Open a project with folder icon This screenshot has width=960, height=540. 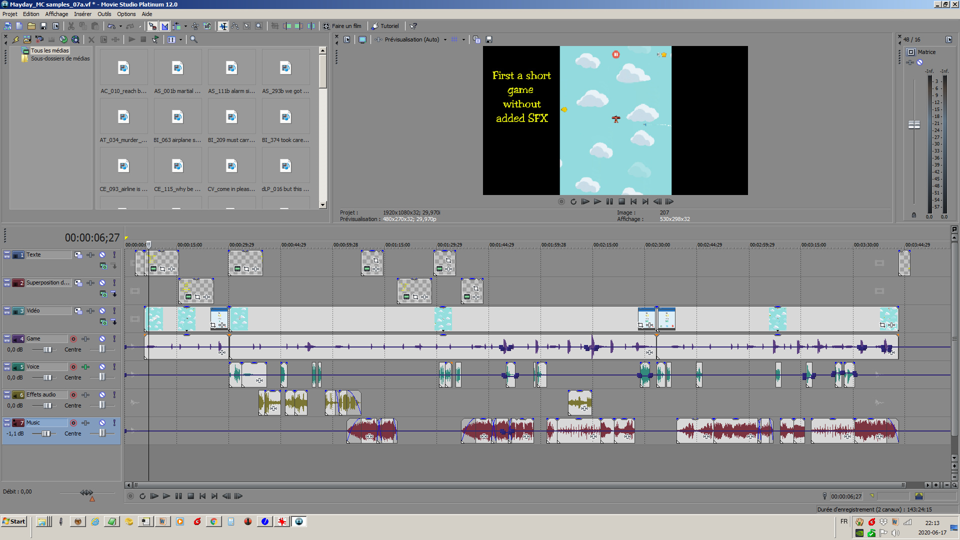tap(31, 26)
